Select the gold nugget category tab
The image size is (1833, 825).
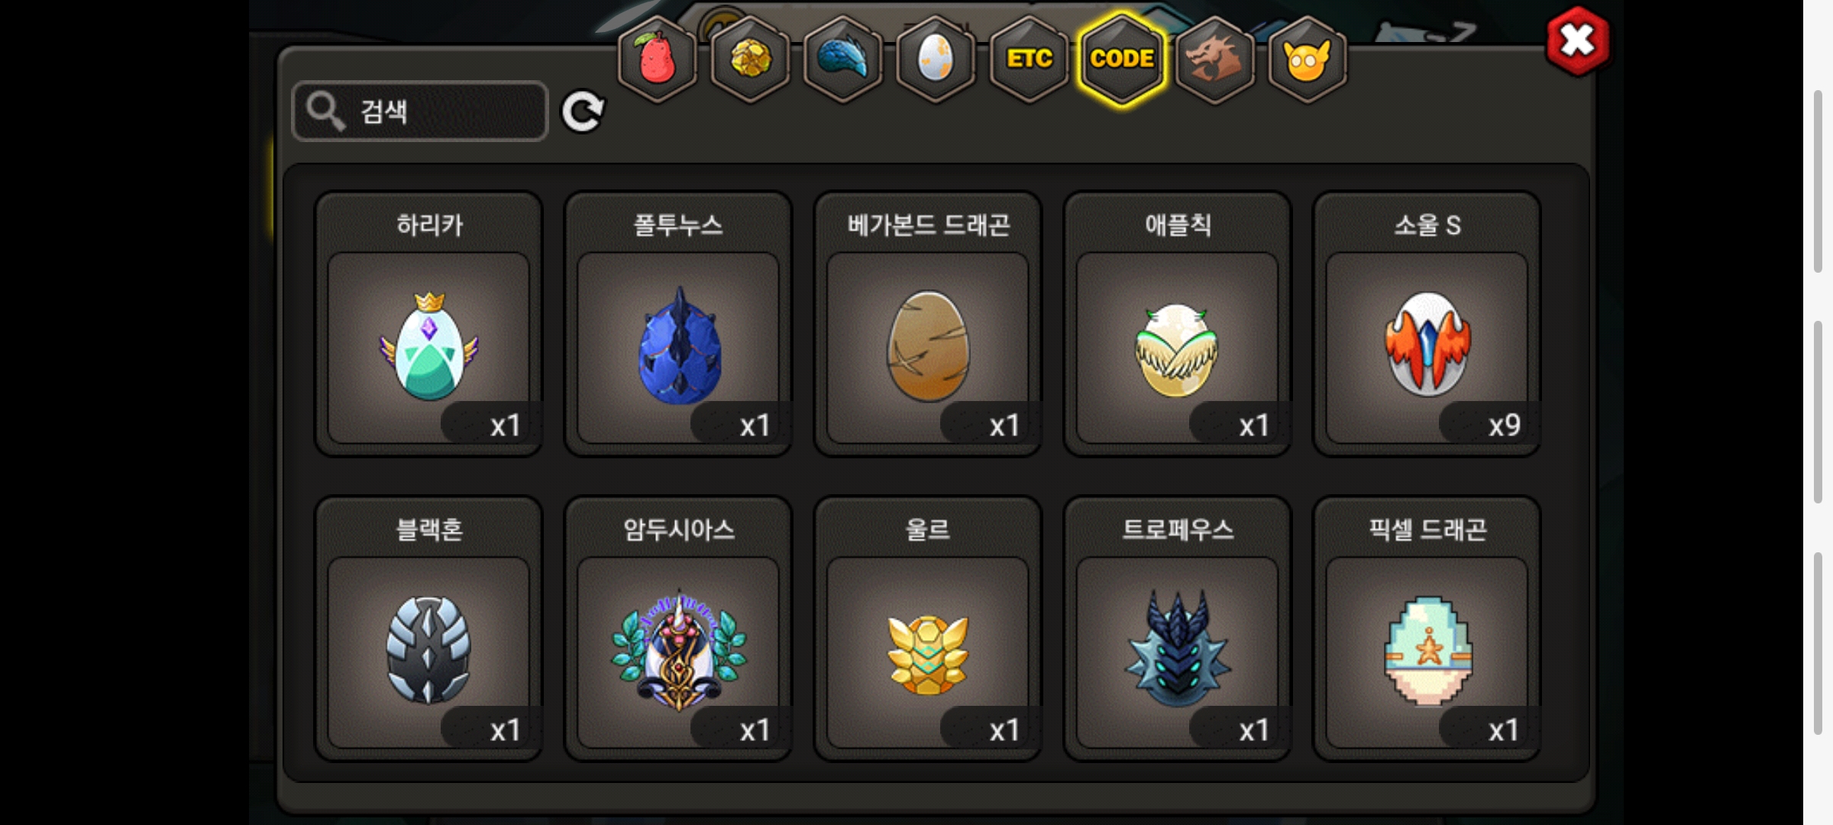click(x=750, y=59)
